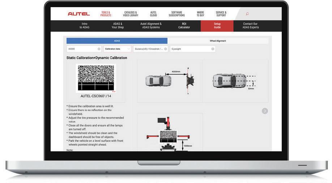Go to next slide with the arrow button

[x=265, y=111]
